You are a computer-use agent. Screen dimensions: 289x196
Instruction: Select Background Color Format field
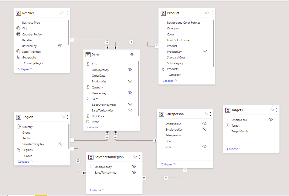[183, 23]
